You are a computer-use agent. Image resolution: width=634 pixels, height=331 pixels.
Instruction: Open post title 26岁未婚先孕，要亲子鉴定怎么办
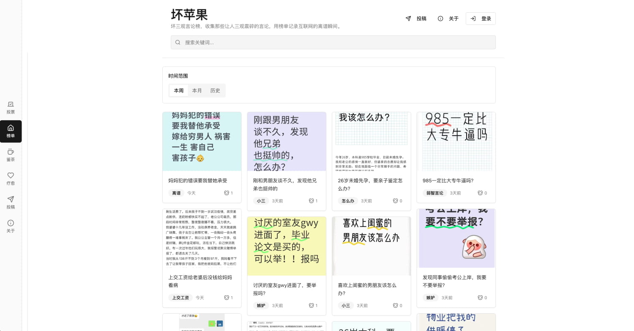[x=370, y=185]
